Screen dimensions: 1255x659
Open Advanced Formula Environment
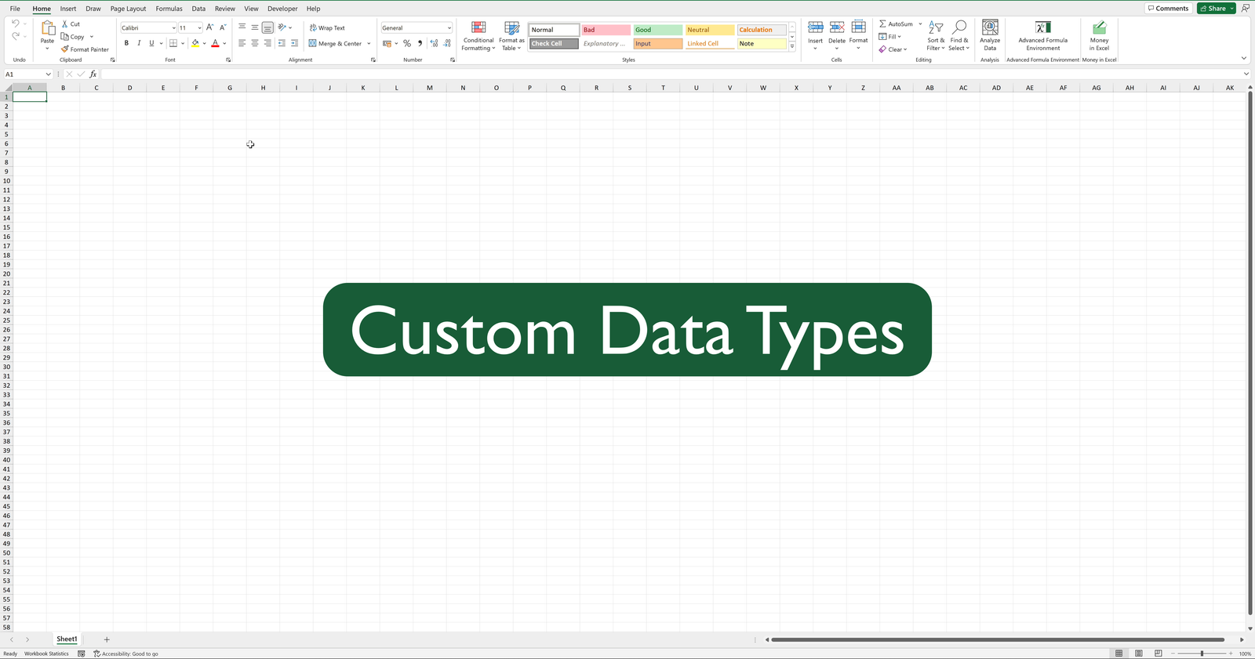click(1042, 29)
